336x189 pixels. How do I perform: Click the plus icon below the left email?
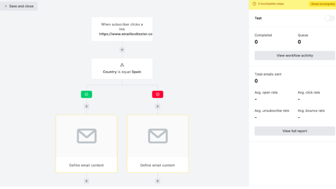(86, 181)
